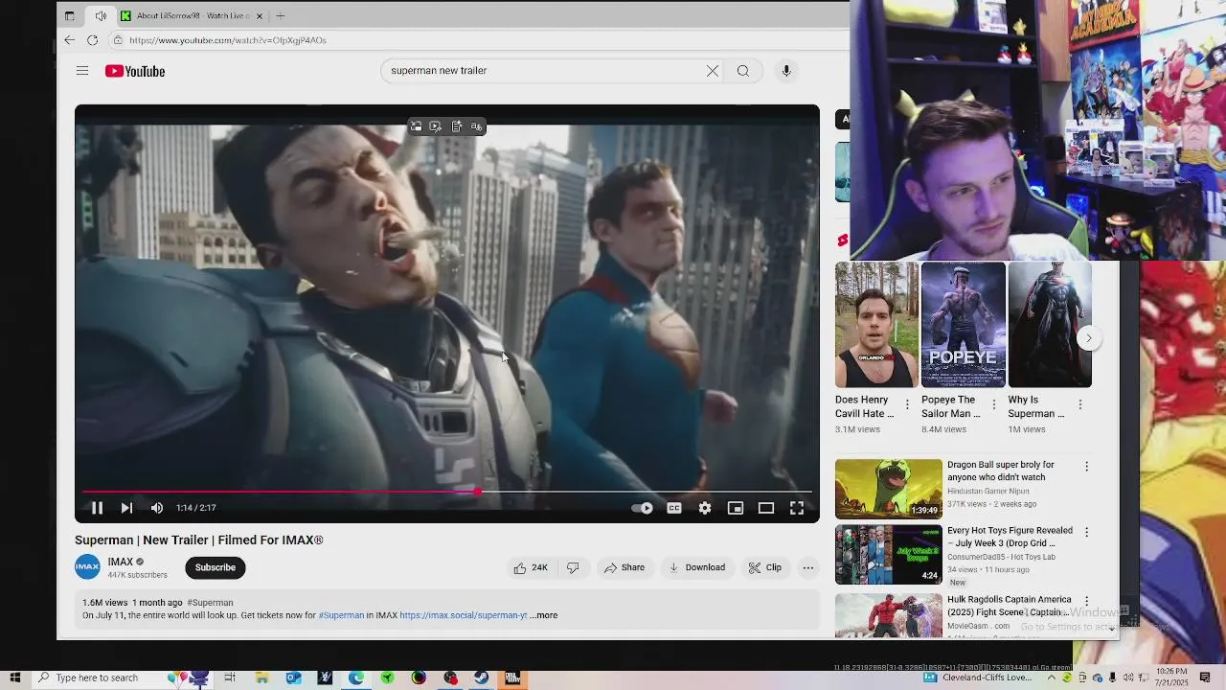The height and width of the screenshot is (690, 1226).
Task: Open the IMAX channel avatar
Action: coord(87,567)
